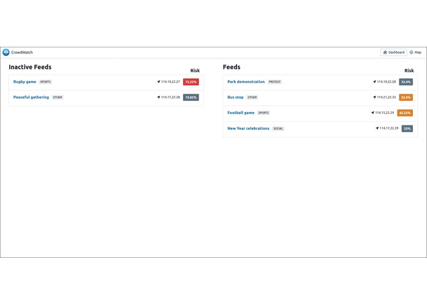Click the red 72.22% risk badge
This screenshot has width=427, height=304.
click(191, 82)
